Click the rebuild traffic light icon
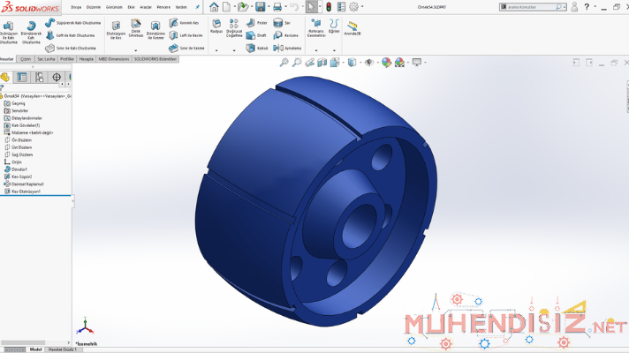The height and width of the screenshot is (353, 629). pyautogui.click(x=329, y=7)
